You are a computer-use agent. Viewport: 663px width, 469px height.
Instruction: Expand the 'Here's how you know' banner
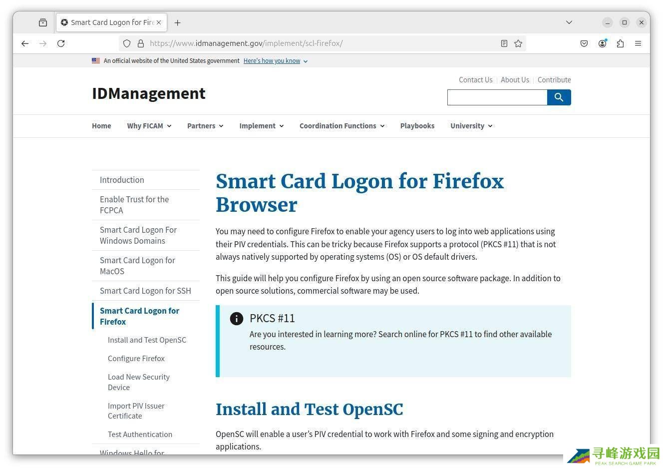coord(276,61)
